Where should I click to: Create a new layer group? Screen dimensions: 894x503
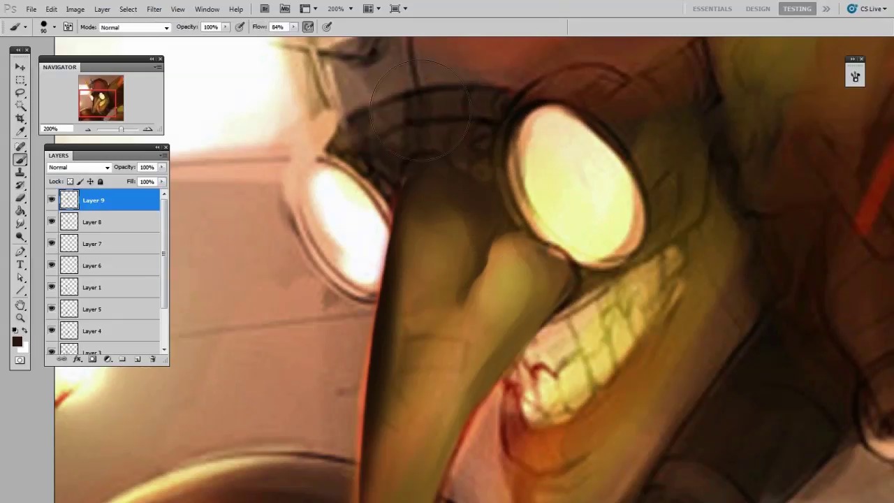tap(122, 359)
